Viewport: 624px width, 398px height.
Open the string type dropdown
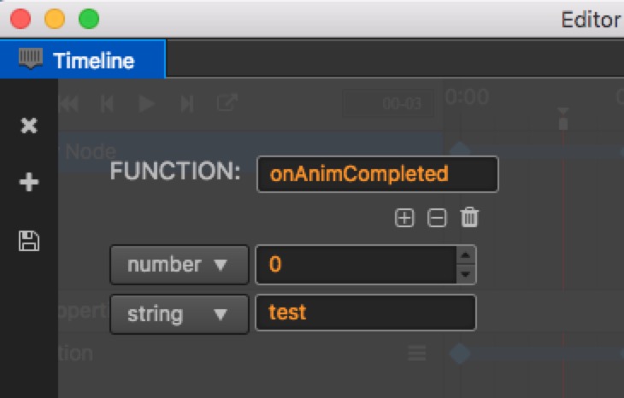[x=180, y=314]
